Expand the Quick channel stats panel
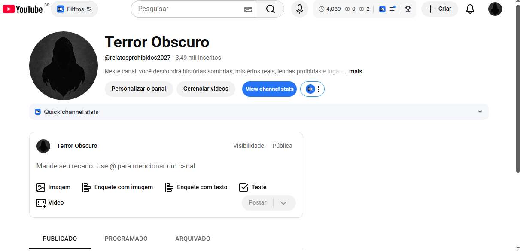The image size is (520, 251). [x=480, y=111]
